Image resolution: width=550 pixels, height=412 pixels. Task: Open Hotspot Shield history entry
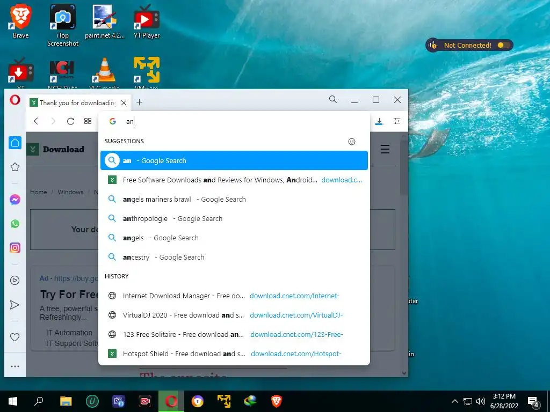pos(234,354)
